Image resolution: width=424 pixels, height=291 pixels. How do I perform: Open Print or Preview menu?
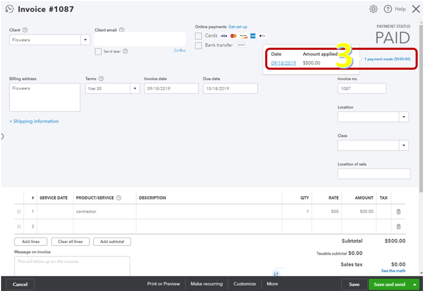pyautogui.click(x=164, y=284)
